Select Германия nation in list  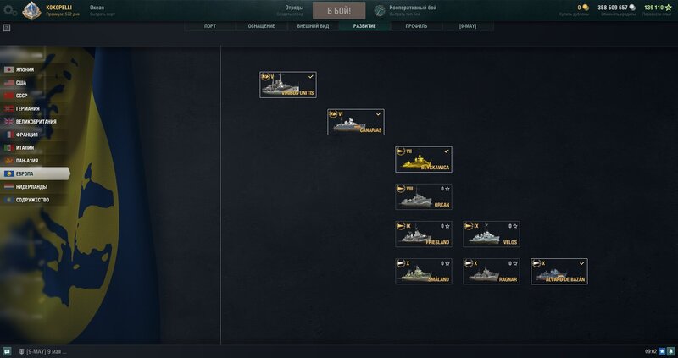pyautogui.click(x=34, y=108)
